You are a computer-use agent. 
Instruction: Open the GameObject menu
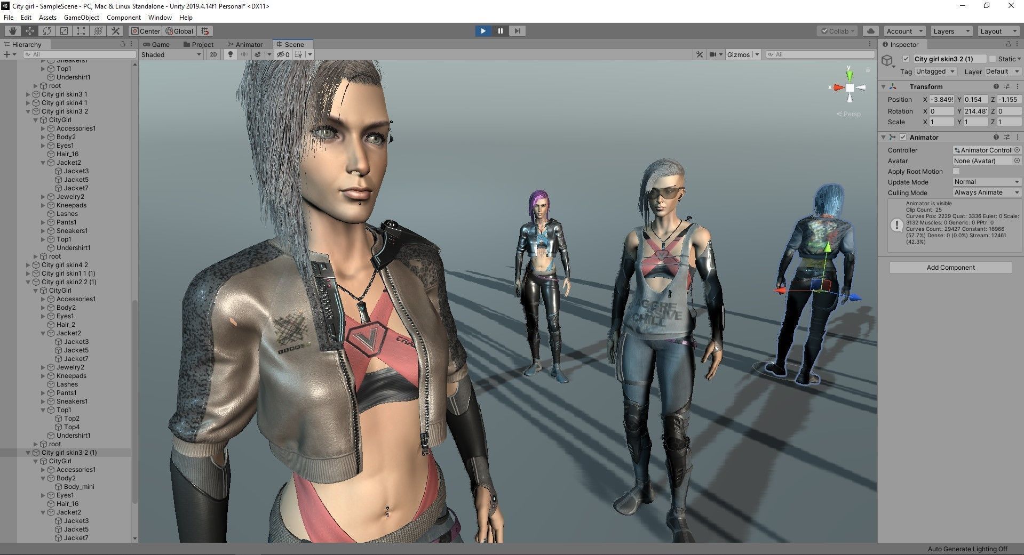82,18
